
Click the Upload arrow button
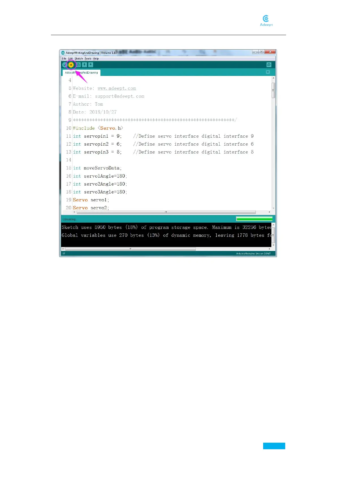click(71, 65)
